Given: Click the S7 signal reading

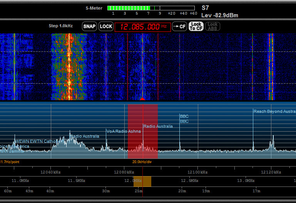Looking at the screenshot, I should (205, 8).
